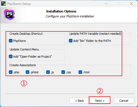Viewport: 138px width, 107px height.
Task: Click the Installation Options heading
Action: pos(61,11)
